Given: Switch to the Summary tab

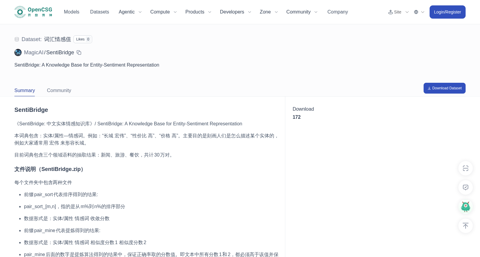Looking at the screenshot, I should [x=25, y=90].
